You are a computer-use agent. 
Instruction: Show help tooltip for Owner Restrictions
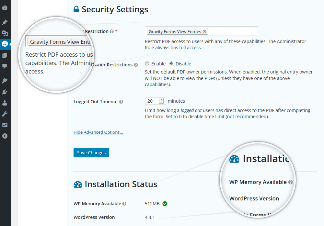[136, 65]
